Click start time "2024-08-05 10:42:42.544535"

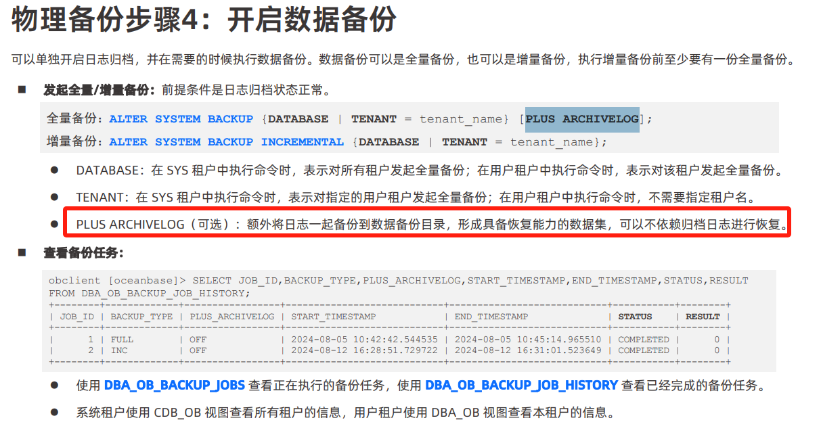click(364, 340)
